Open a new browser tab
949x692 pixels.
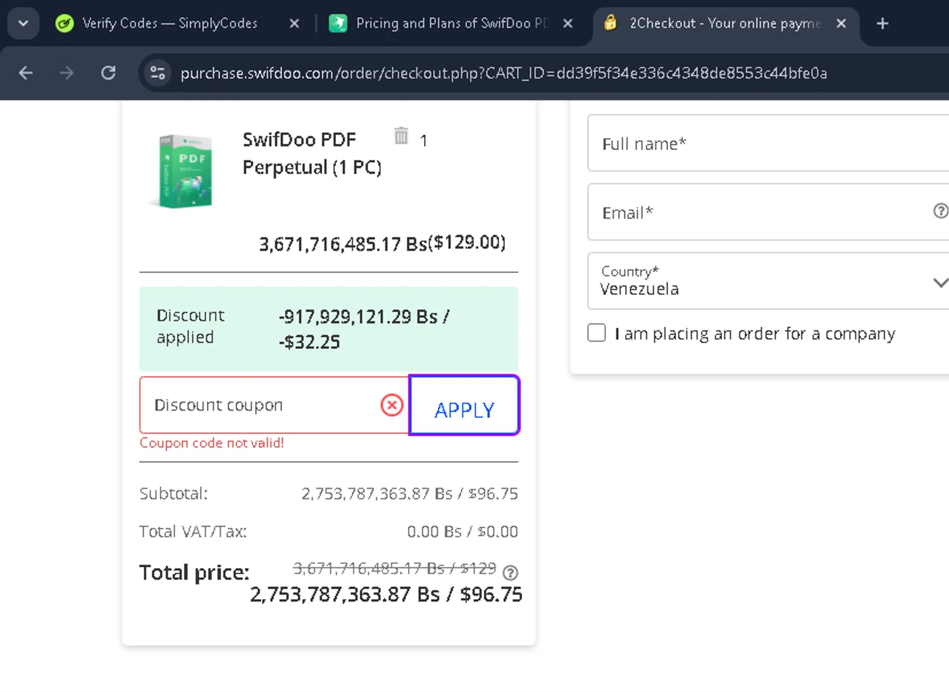(883, 23)
